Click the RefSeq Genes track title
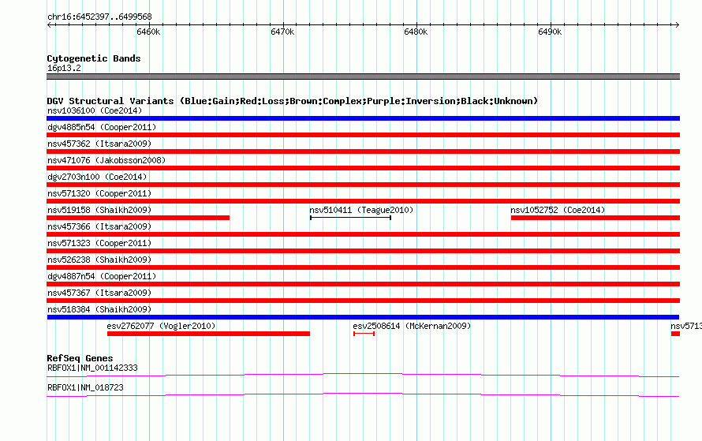 pos(80,358)
